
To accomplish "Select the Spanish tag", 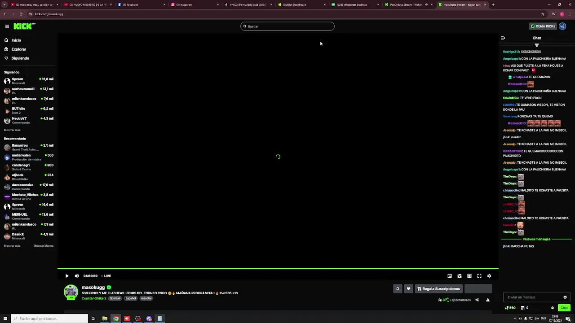I will (x=115, y=298).
